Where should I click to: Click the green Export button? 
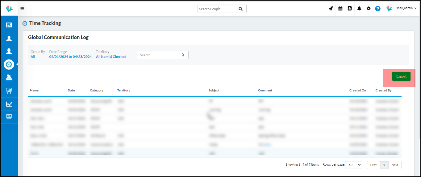point(401,76)
